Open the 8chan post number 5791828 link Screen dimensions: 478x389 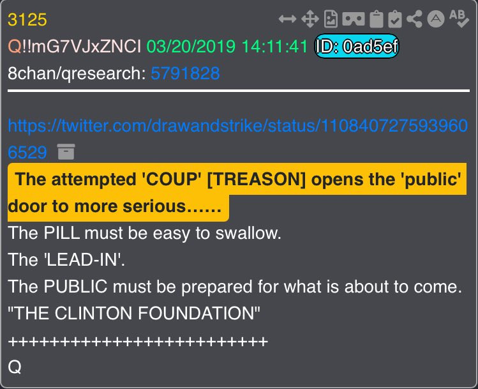[x=185, y=73]
